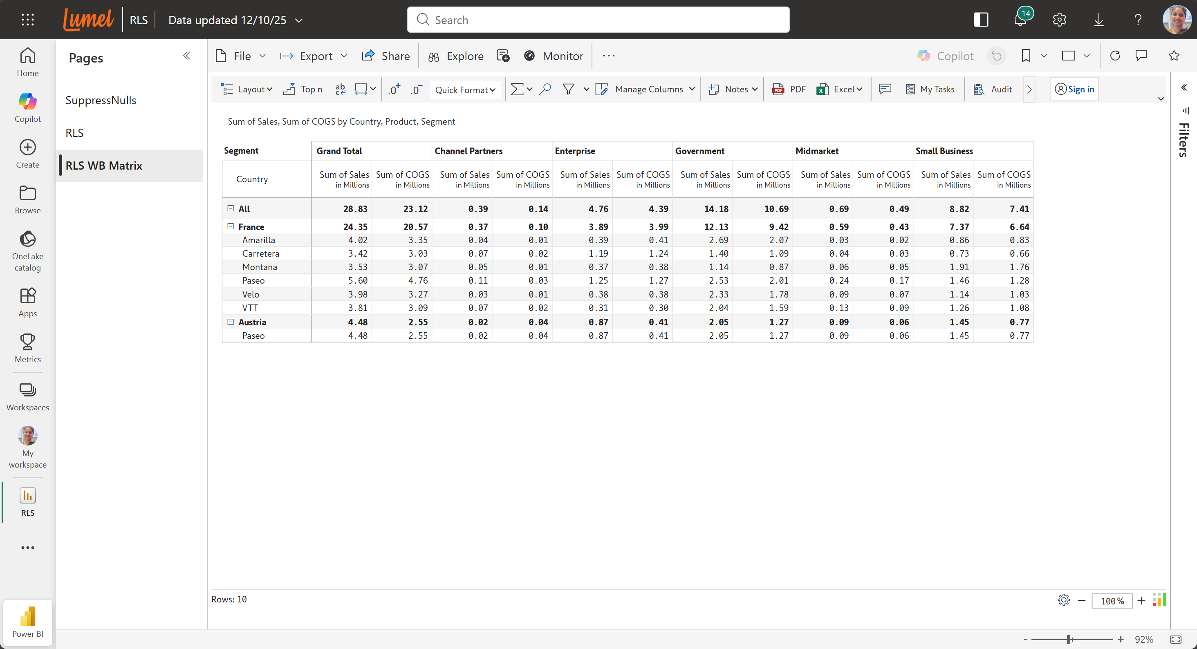The width and height of the screenshot is (1197, 649).
Task: Switch to the SuppressNulls page
Action: 101,100
